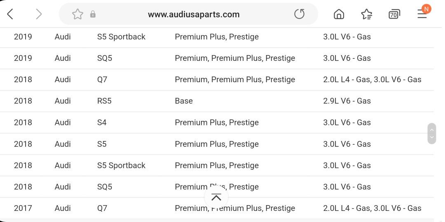Select the 2017 Audi Q7 row
This screenshot has width=445, height=222.
pos(23,208)
